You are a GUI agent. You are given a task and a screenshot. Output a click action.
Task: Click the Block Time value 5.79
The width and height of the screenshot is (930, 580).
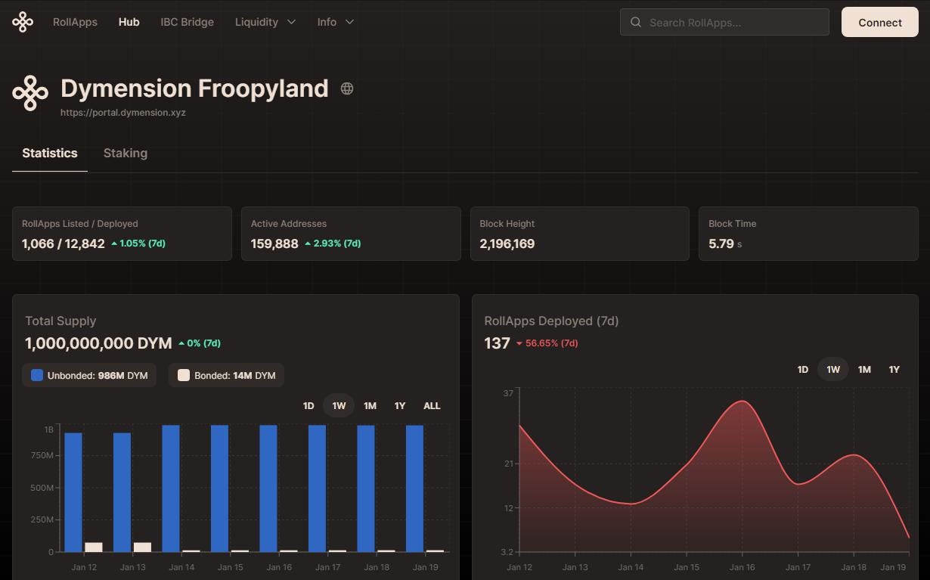coord(721,243)
